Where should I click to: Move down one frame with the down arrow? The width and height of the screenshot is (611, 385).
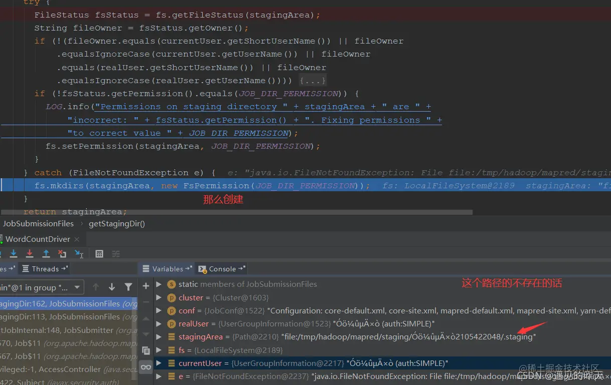point(112,287)
